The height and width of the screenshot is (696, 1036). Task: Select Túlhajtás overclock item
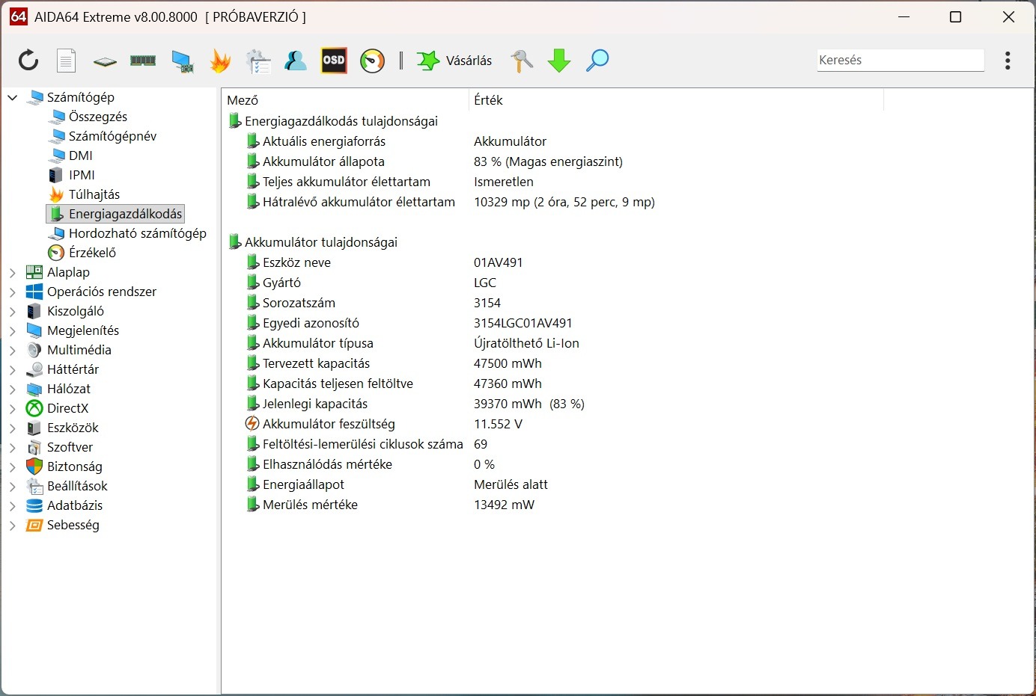click(94, 194)
